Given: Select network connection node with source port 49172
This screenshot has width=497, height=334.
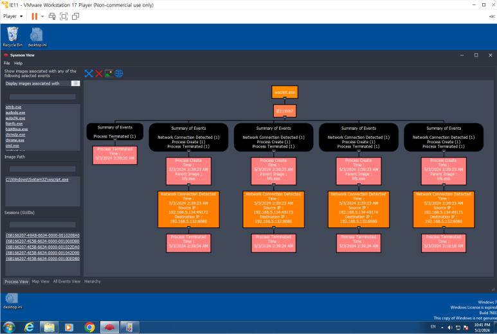Looking at the screenshot, I should click(188, 209).
